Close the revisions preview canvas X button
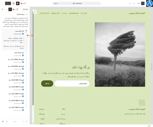This screenshot has width=153, height=127. point(35,12)
